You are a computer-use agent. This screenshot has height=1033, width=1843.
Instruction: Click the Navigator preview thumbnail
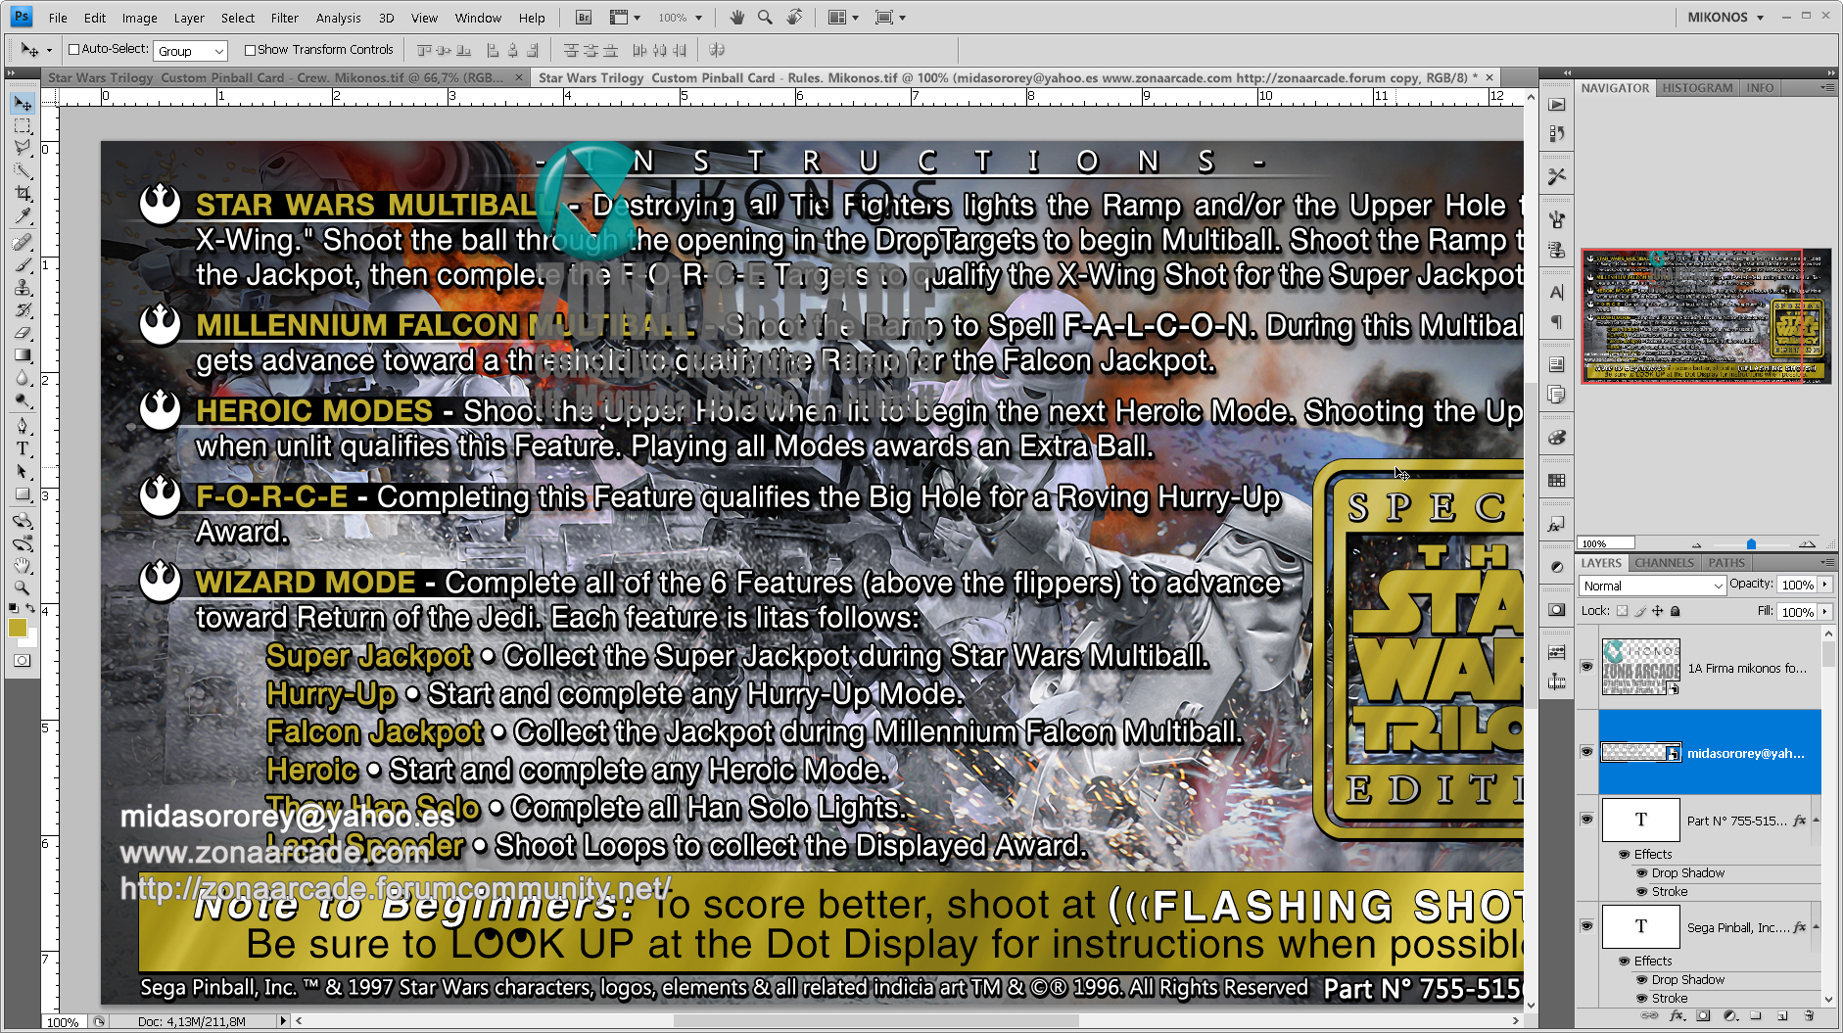1705,315
